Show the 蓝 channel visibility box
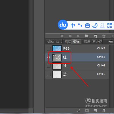The width and height of the screenshot is (114, 114). (49, 74)
